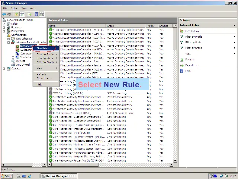Screen dimensions: 238x179
Task: Sort by the Name column header
Action: [x=77, y=26]
